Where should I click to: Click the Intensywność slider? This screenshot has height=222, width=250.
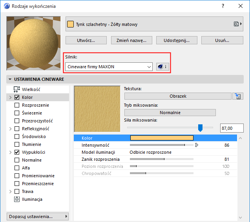162,145
